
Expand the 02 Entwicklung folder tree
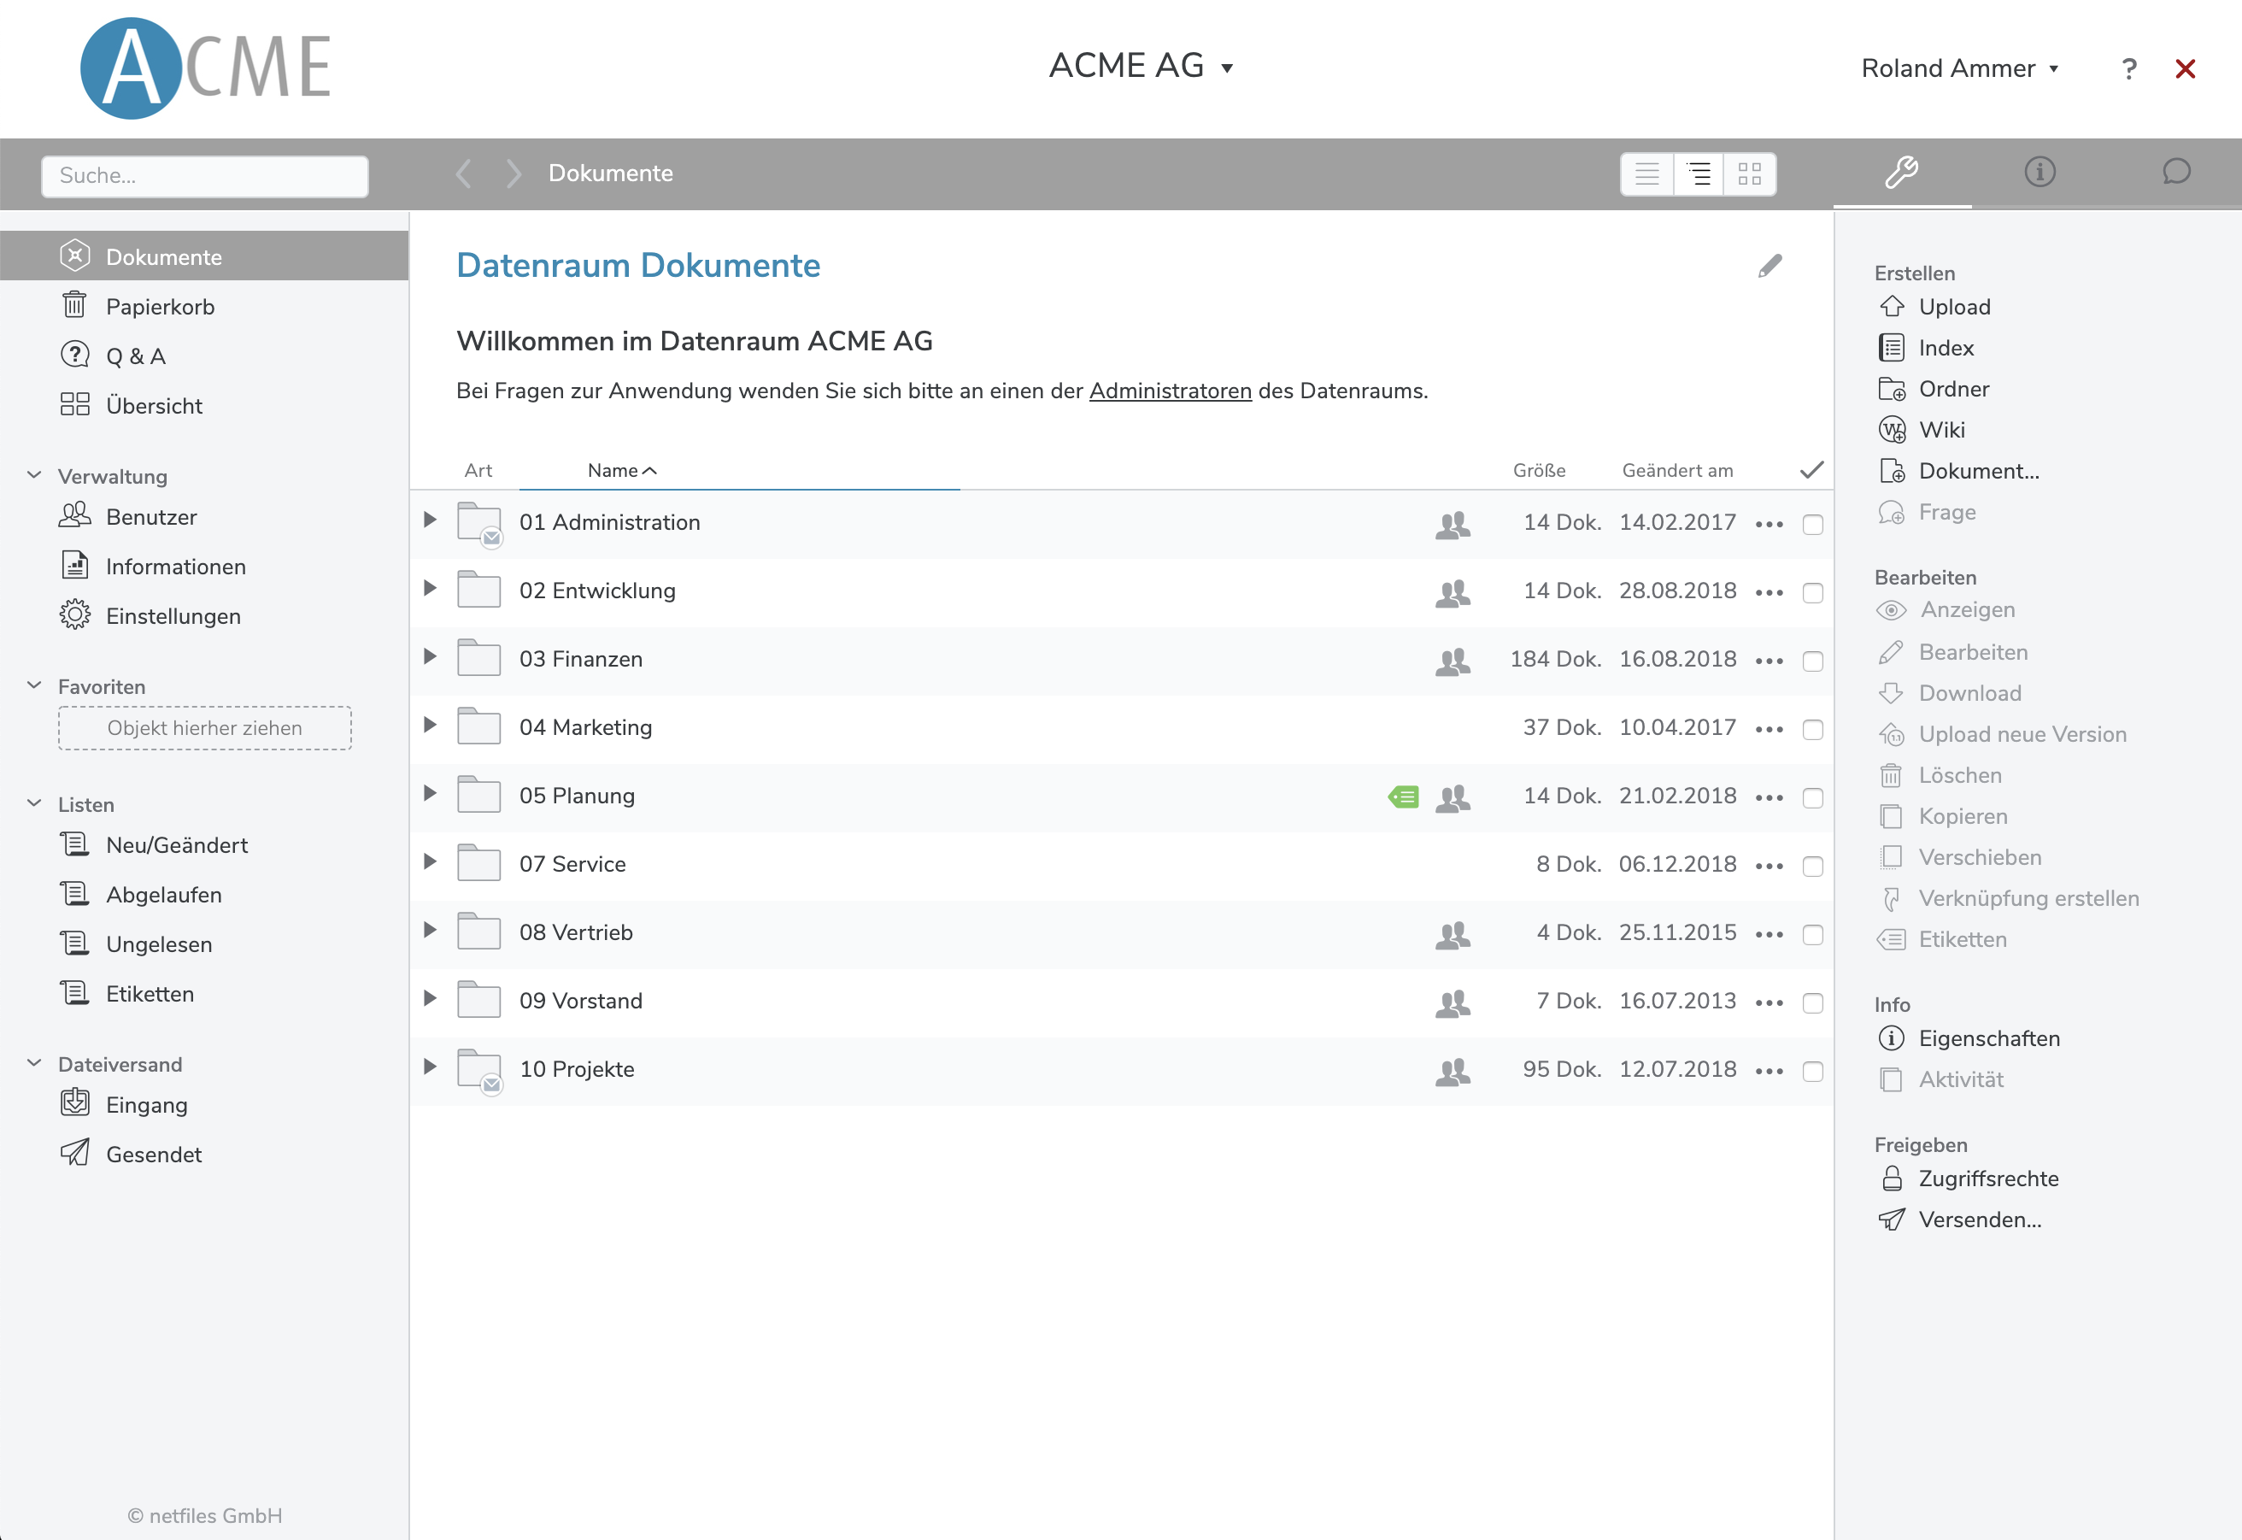click(431, 589)
